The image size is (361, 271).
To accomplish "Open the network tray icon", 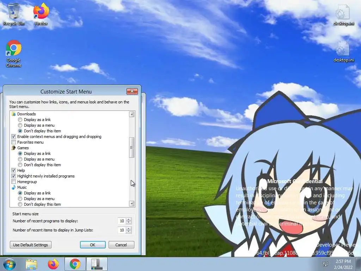I will [x=325, y=264].
